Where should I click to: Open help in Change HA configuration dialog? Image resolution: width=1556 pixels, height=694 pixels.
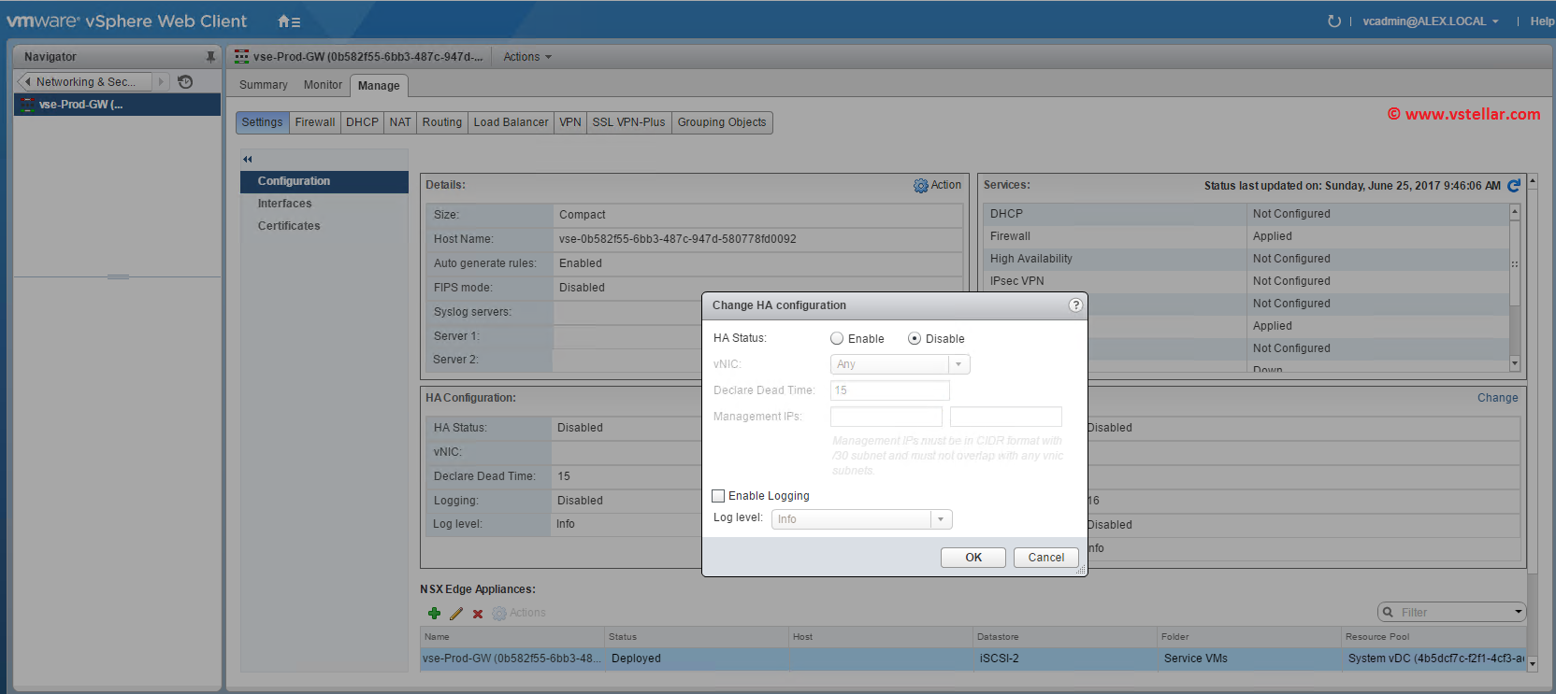(x=1075, y=305)
